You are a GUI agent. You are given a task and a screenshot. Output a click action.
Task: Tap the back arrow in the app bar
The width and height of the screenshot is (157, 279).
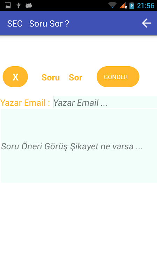click(x=147, y=23)
